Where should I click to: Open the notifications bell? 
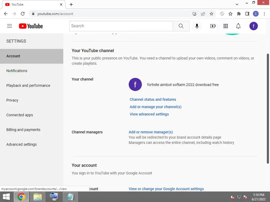click(238, 26)
